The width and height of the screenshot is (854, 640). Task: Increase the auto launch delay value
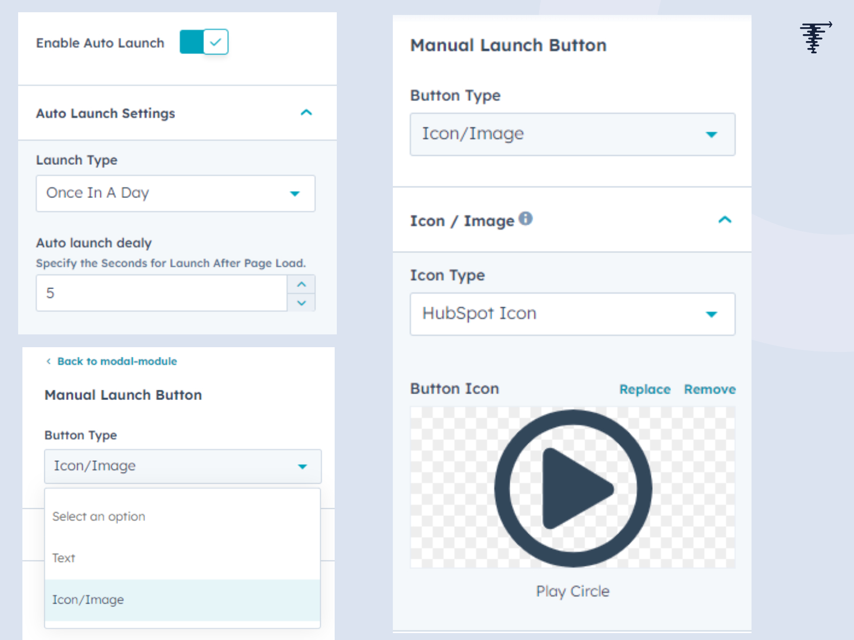[x=302, y=284]
